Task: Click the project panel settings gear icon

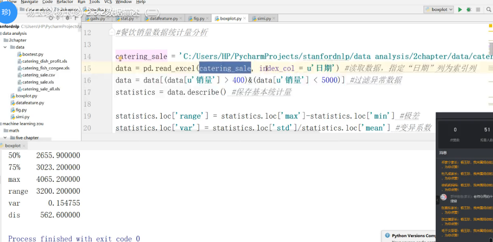Action: point(67,18)
